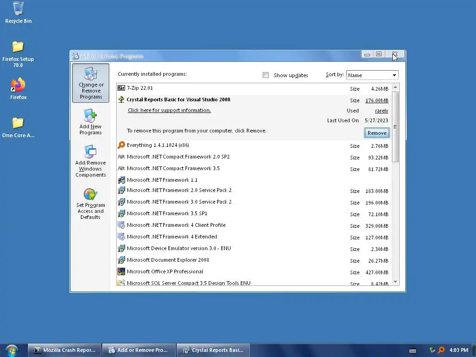Image resolution: width=476 pixels, height=357 pixels.
Task: Select the Firefox desktop shortcut
Action: point(18,89)
